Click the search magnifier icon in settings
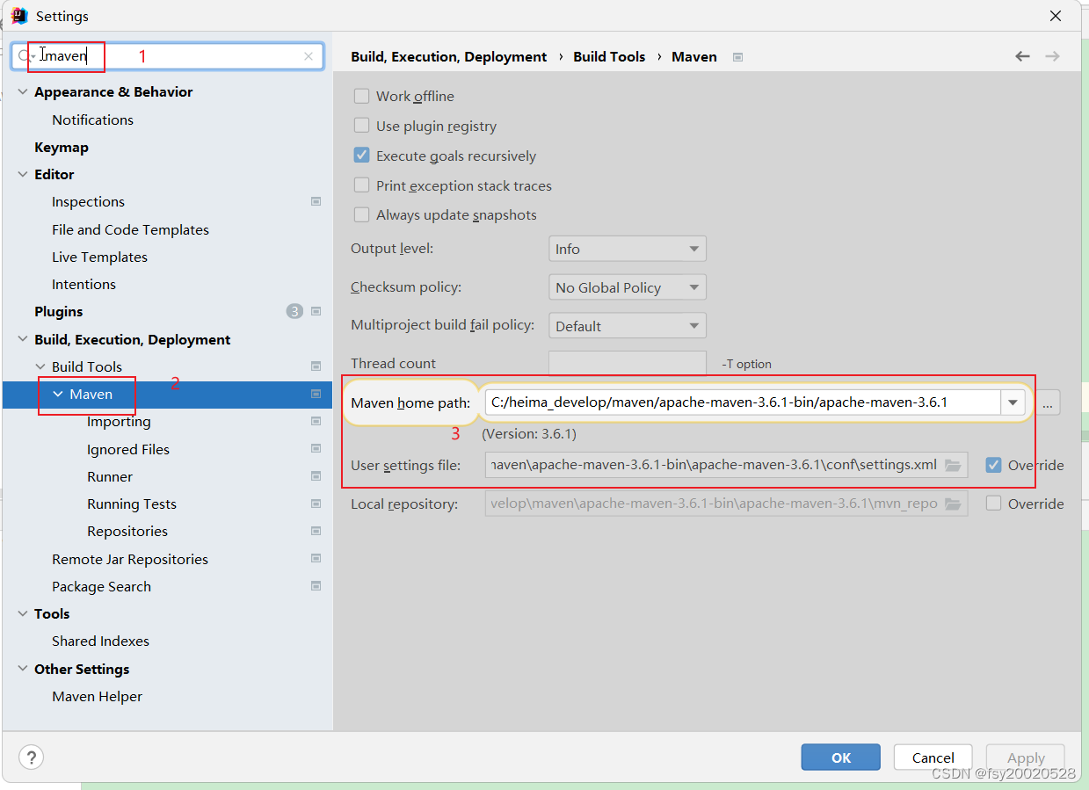This screenshot has width=1089, height=790. pos(25,56)
